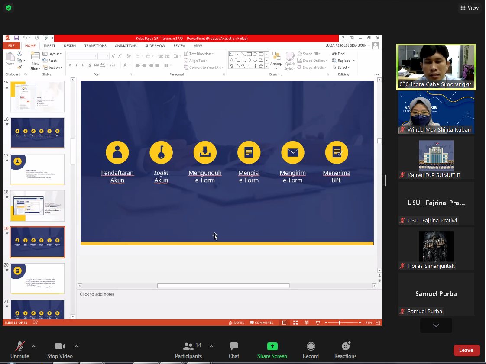Stop Video camera in Zoom
The image size is (486, 364).
click(60, 347)
